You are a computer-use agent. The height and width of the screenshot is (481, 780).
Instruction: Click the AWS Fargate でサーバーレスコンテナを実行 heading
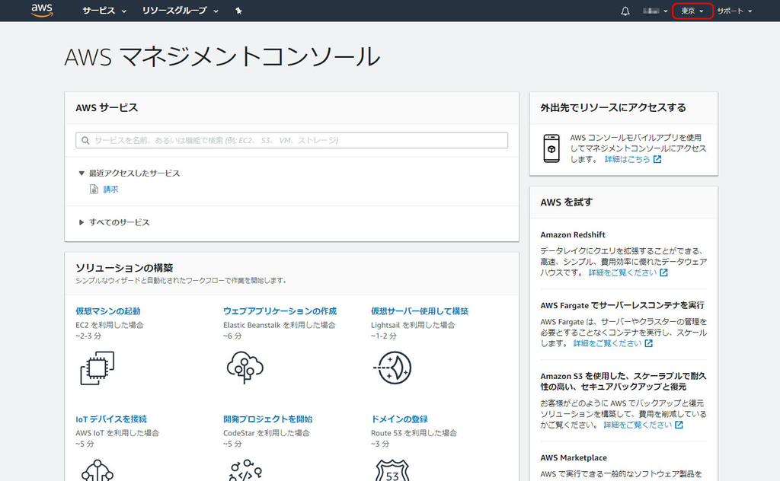click(x=622, y=305)
